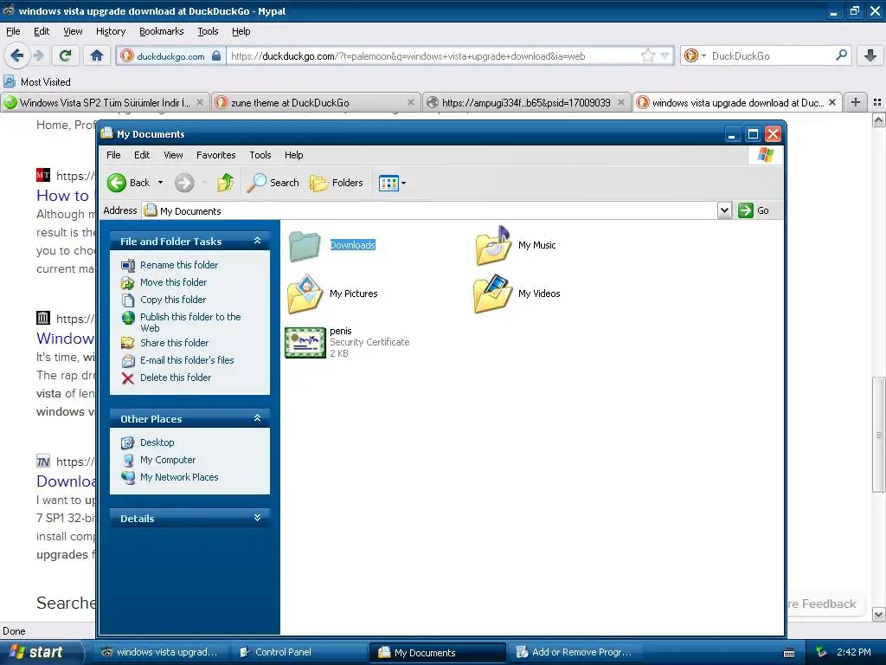Click E-mail this folder's files
Image resolution: width=886 pixels, height=665 pixels.
coord(187,360)
